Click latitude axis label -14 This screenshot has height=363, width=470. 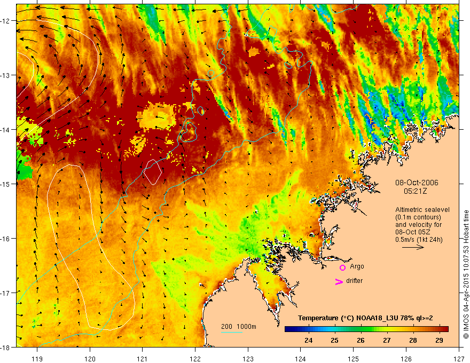click(x=5, y=130)
